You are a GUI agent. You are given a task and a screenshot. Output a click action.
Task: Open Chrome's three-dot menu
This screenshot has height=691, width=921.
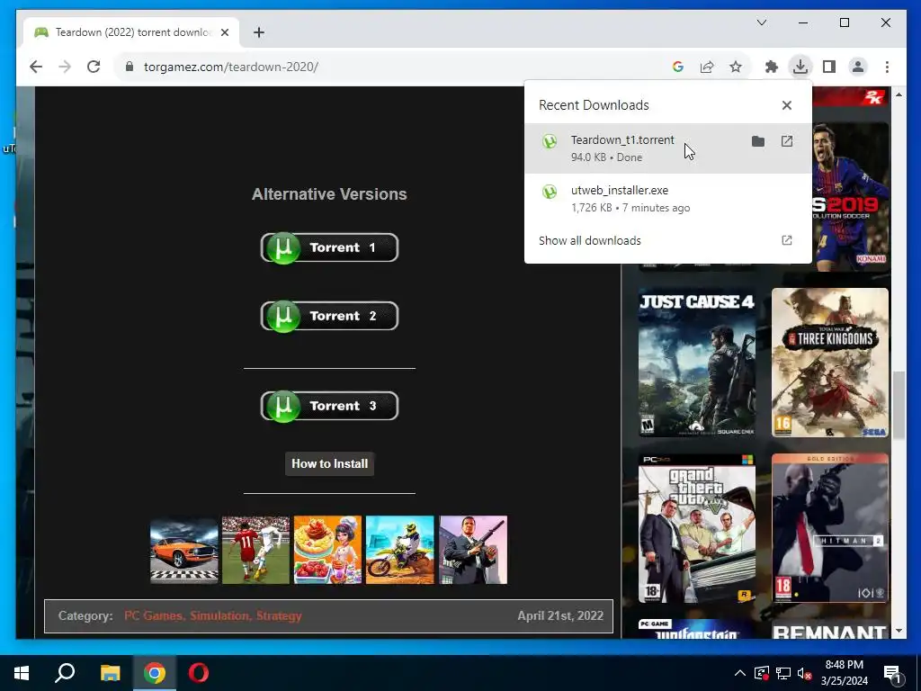coord(887,67)
